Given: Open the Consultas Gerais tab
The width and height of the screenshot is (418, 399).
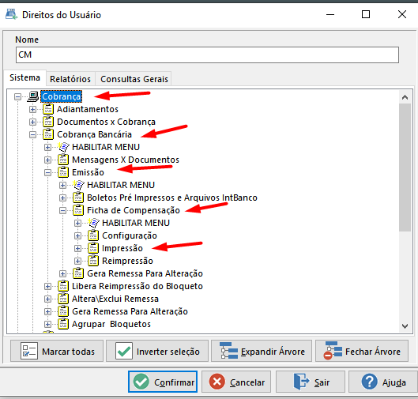Looking at the screenshot, I should click(134, 79).
